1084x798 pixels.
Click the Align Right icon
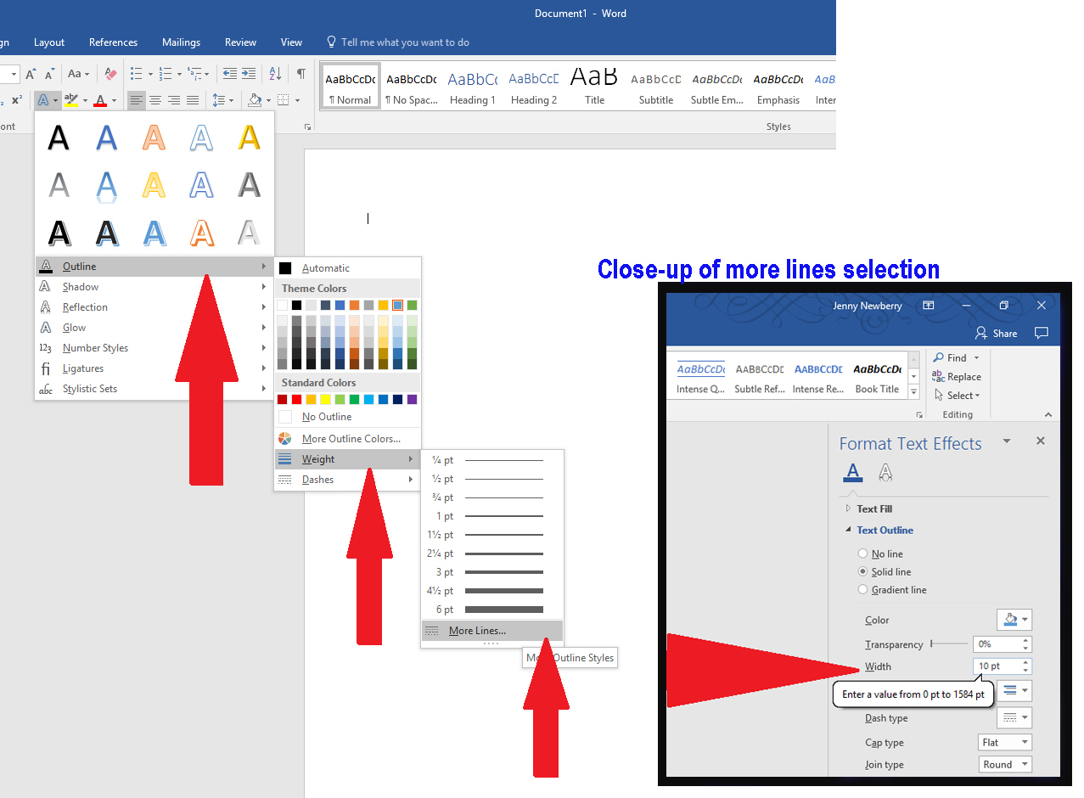174,100
